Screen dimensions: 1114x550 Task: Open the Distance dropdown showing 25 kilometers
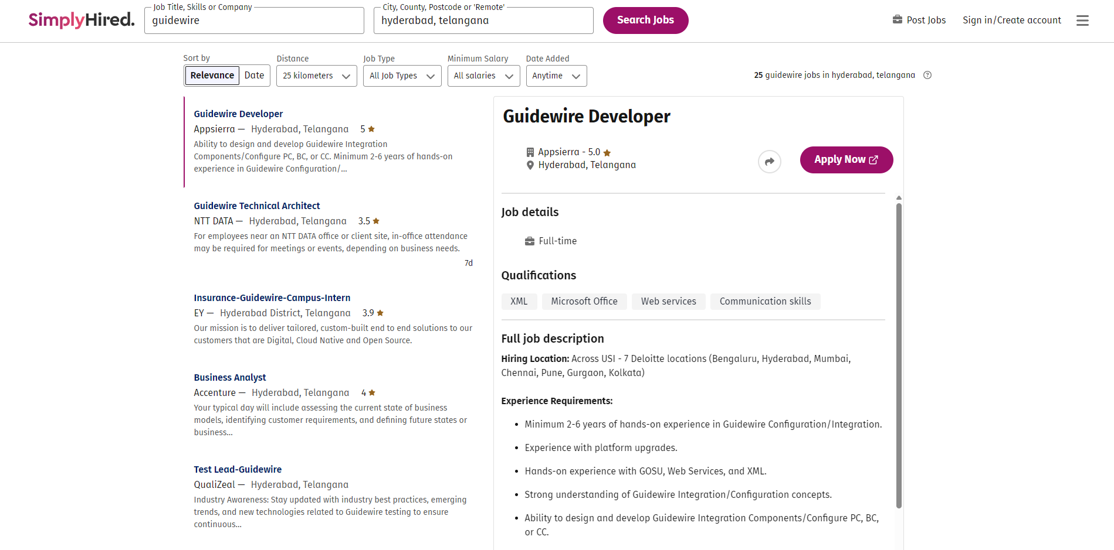tap(316, 76)
